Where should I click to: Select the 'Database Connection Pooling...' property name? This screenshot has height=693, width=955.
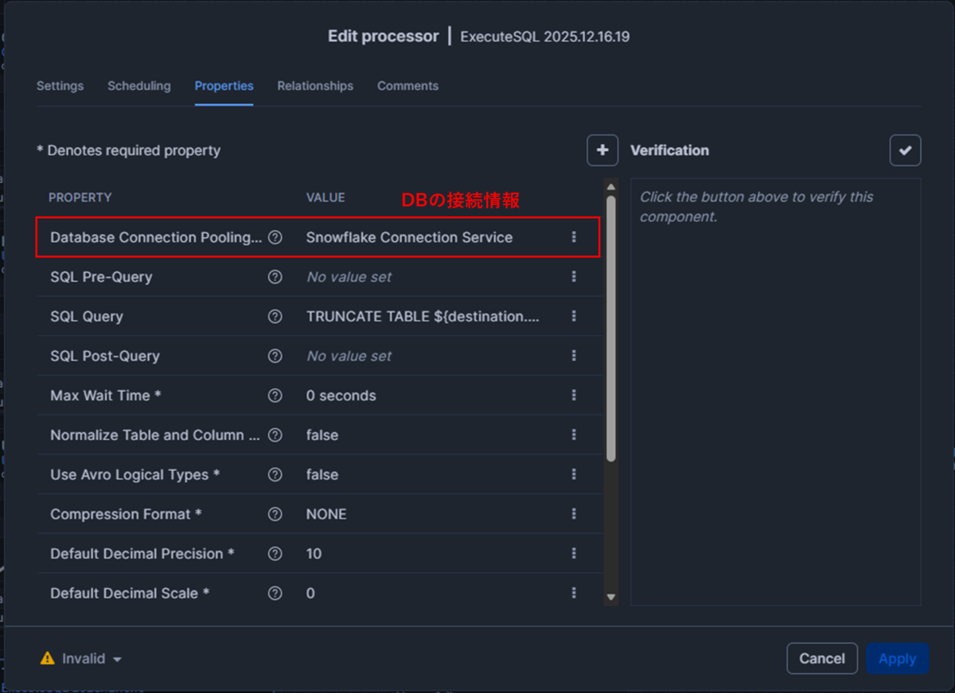156,237
